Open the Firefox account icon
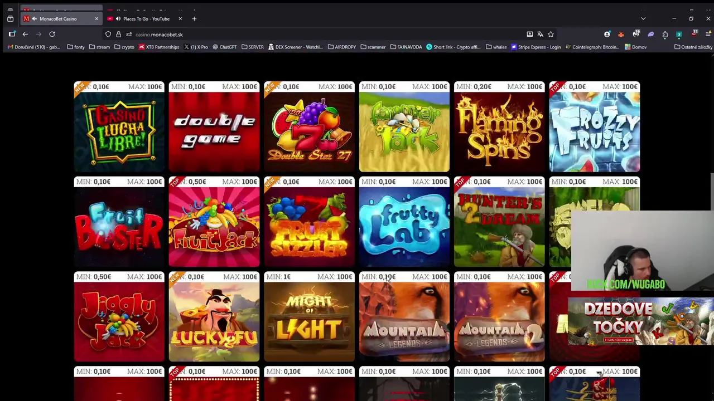714x401 pixels. (x=607, y=35)
